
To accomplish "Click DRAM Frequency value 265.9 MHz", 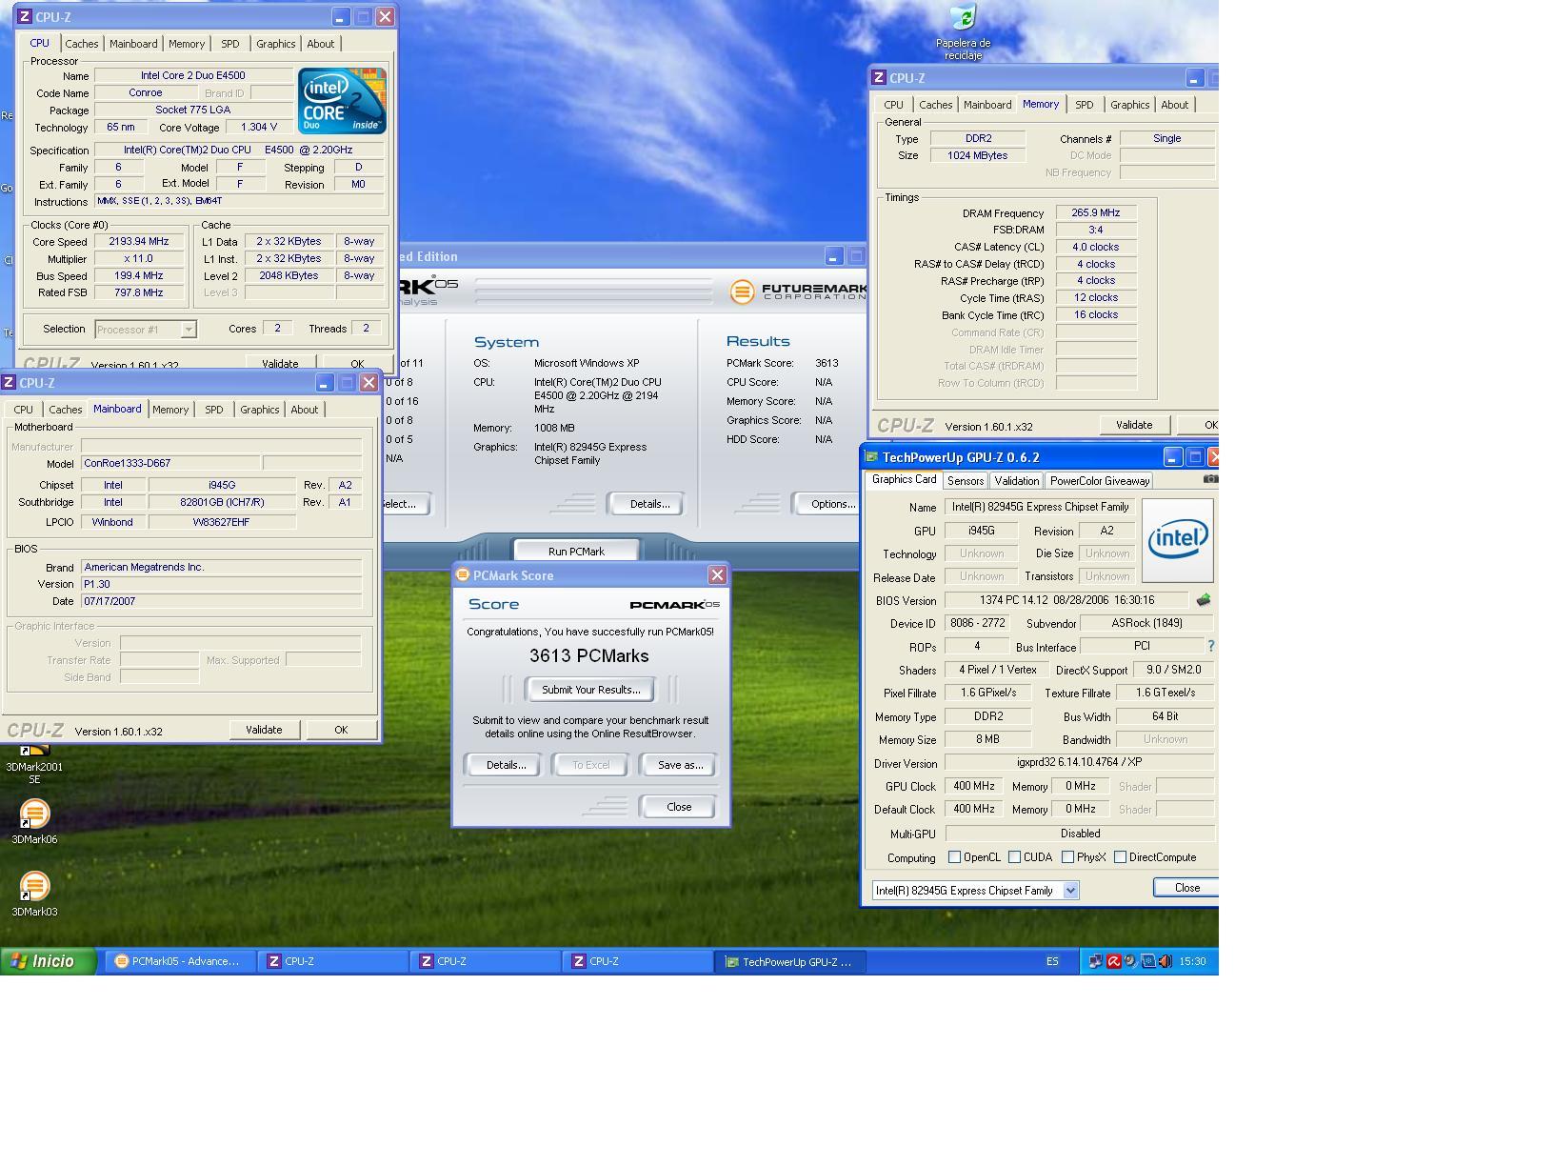I will pos(1096,213).
